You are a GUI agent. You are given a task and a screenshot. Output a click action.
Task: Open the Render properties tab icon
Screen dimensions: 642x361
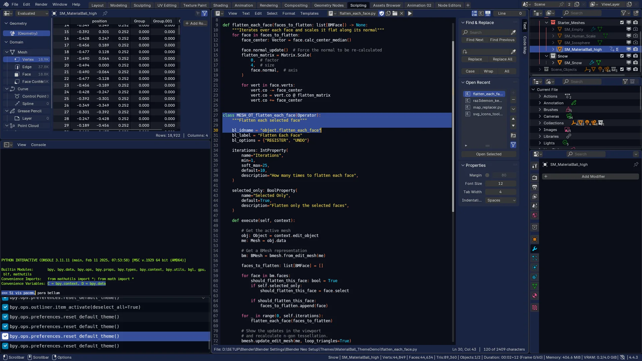tap(534, 178)
